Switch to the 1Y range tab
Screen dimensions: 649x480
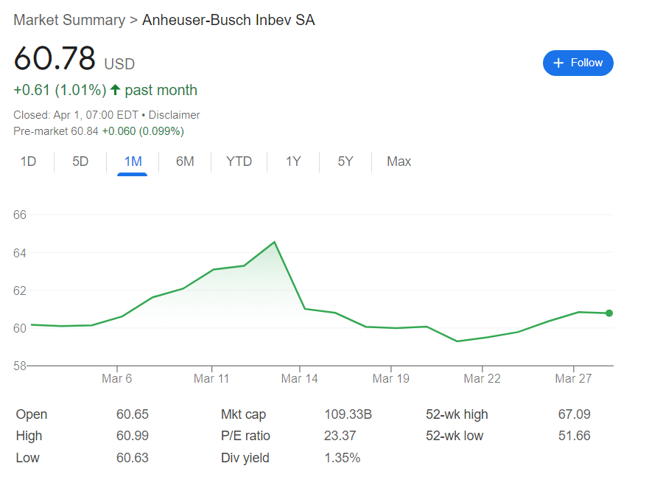pyautogui.click(x=293, y=161)
